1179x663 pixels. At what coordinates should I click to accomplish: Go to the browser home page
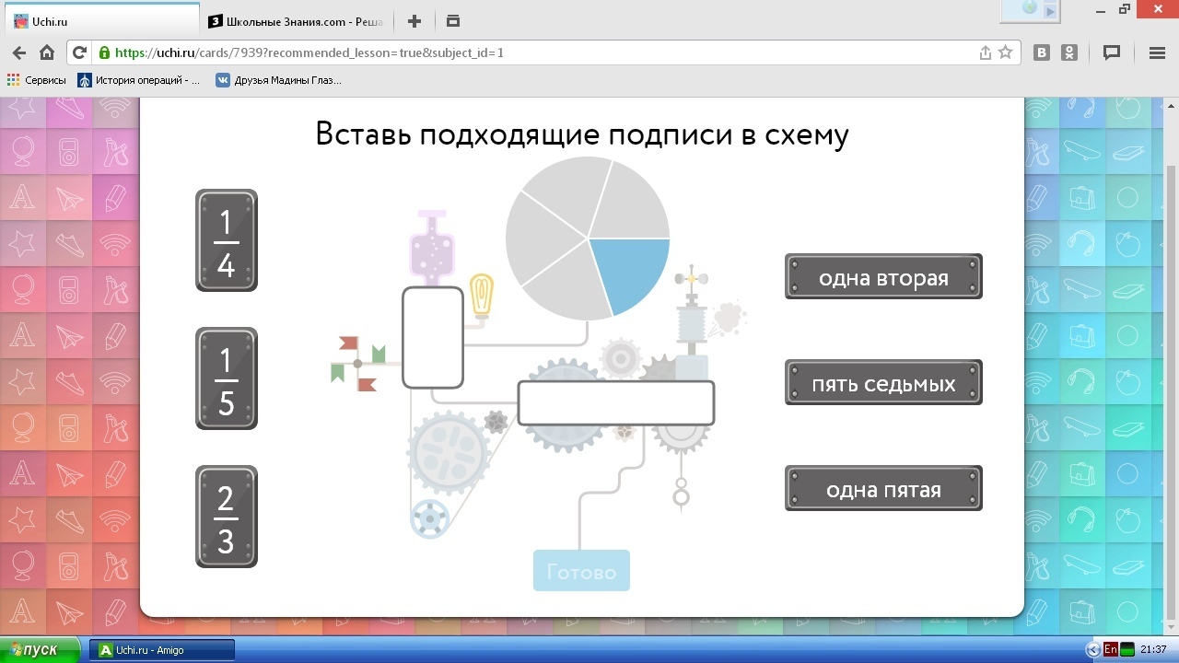47,52
